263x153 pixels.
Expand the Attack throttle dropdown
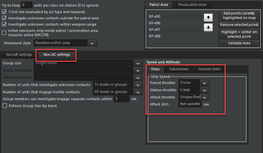pyautogui.click(x=205, y=97)
